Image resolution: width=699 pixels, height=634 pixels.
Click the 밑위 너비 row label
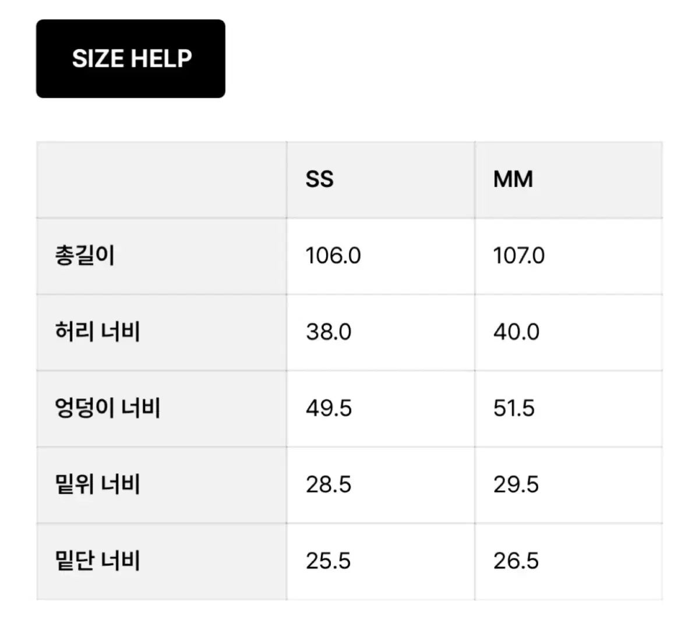coord(97,484)
